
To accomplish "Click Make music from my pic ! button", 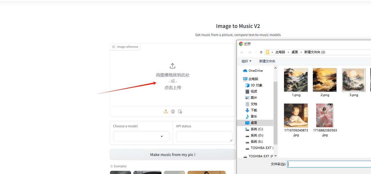I will tap(173, 155).
